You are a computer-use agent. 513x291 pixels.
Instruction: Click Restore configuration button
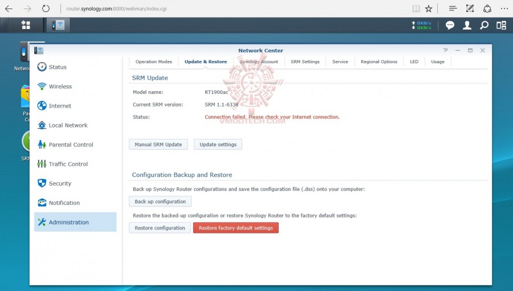(x=160, y=228)
